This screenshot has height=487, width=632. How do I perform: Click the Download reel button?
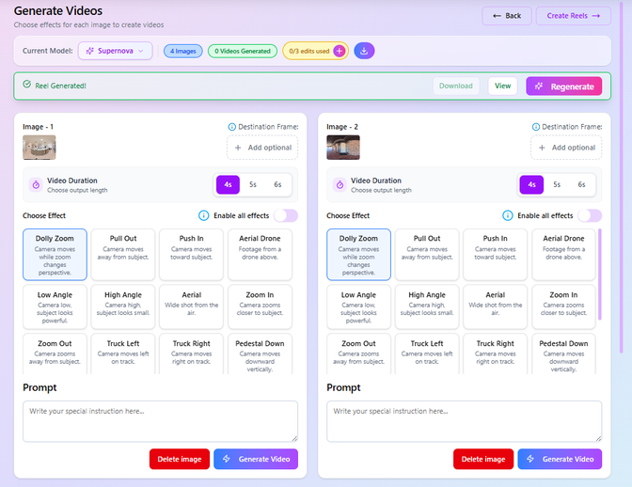pyautogui.click(x=456, y=86)
